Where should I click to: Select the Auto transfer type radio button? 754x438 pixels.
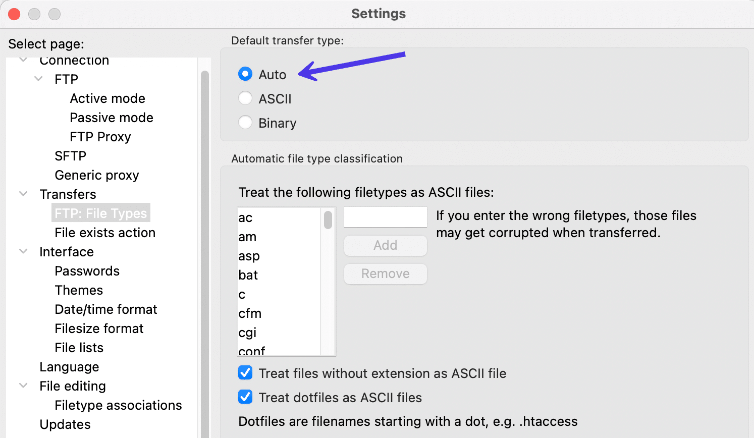(245, 74)
